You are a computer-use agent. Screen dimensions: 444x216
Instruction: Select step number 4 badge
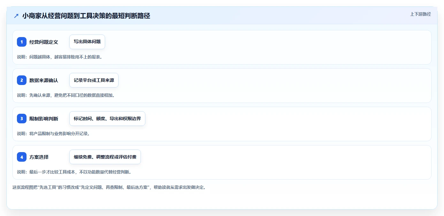point(22,157)
